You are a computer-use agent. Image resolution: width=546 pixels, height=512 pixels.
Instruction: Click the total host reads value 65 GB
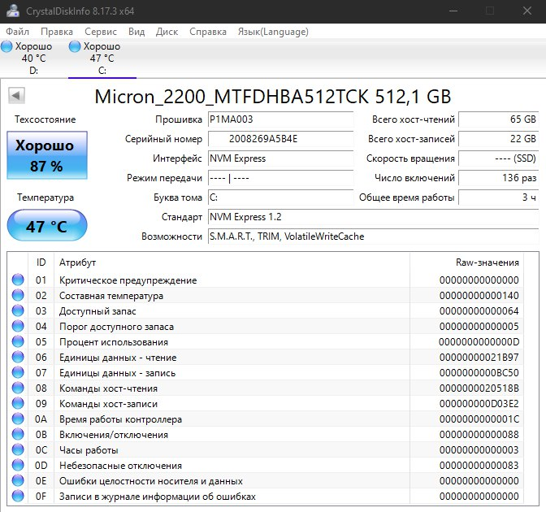499,119
